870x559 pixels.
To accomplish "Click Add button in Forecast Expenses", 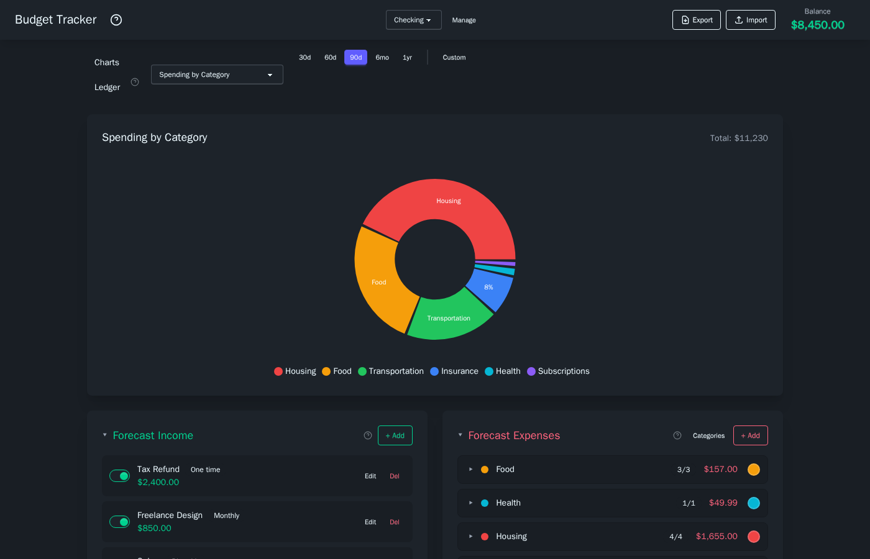I will tap(750, 435).
